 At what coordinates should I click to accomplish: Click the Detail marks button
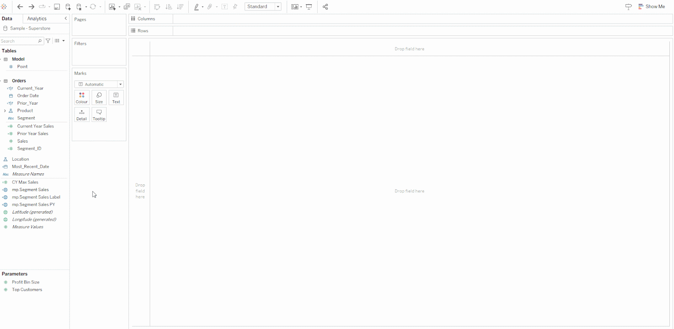point(82,115)
